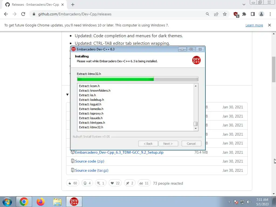276x207 pixels.
Task: Open a new Chrome tab
Action: pos(73,5)
